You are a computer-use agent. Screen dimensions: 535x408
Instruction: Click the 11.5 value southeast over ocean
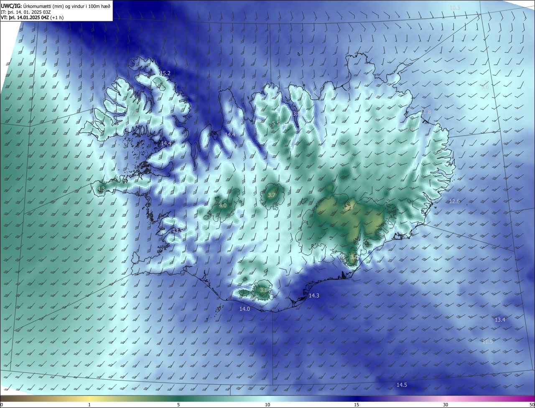pyautogui.click(x=487, y=341)
